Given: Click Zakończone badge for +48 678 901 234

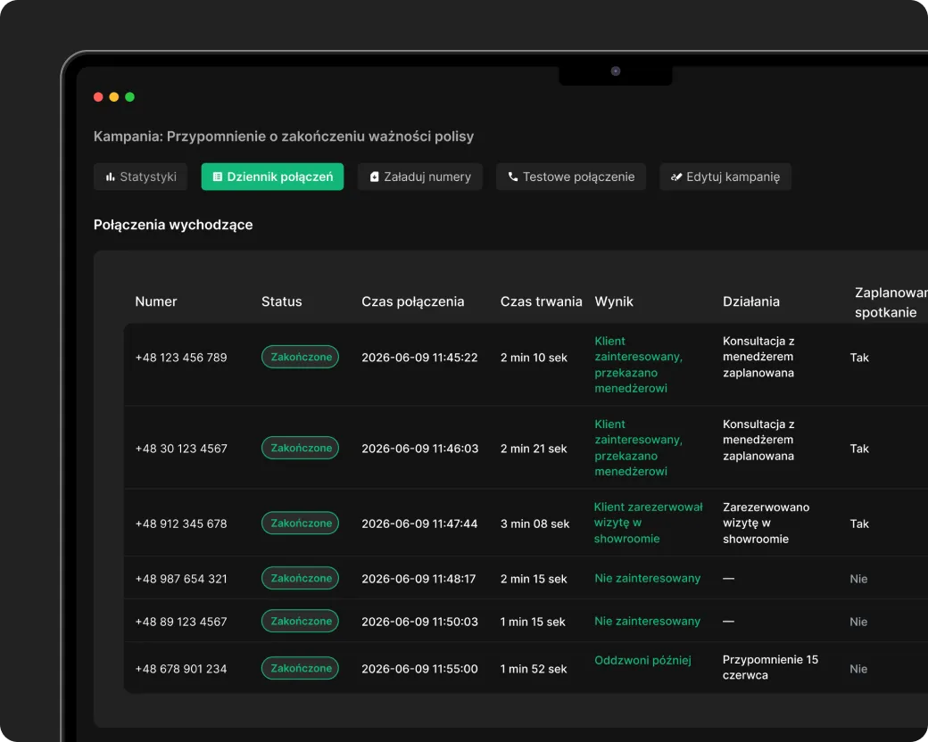Looking at the screenshot, I should [x=300, y=668].
